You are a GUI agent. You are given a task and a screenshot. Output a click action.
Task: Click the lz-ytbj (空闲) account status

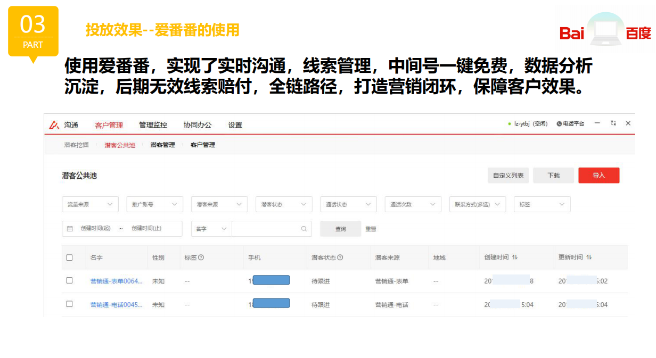point(531,123)
